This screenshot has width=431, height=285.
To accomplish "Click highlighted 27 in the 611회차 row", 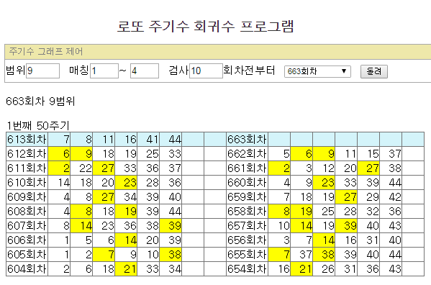I will 104,168.
